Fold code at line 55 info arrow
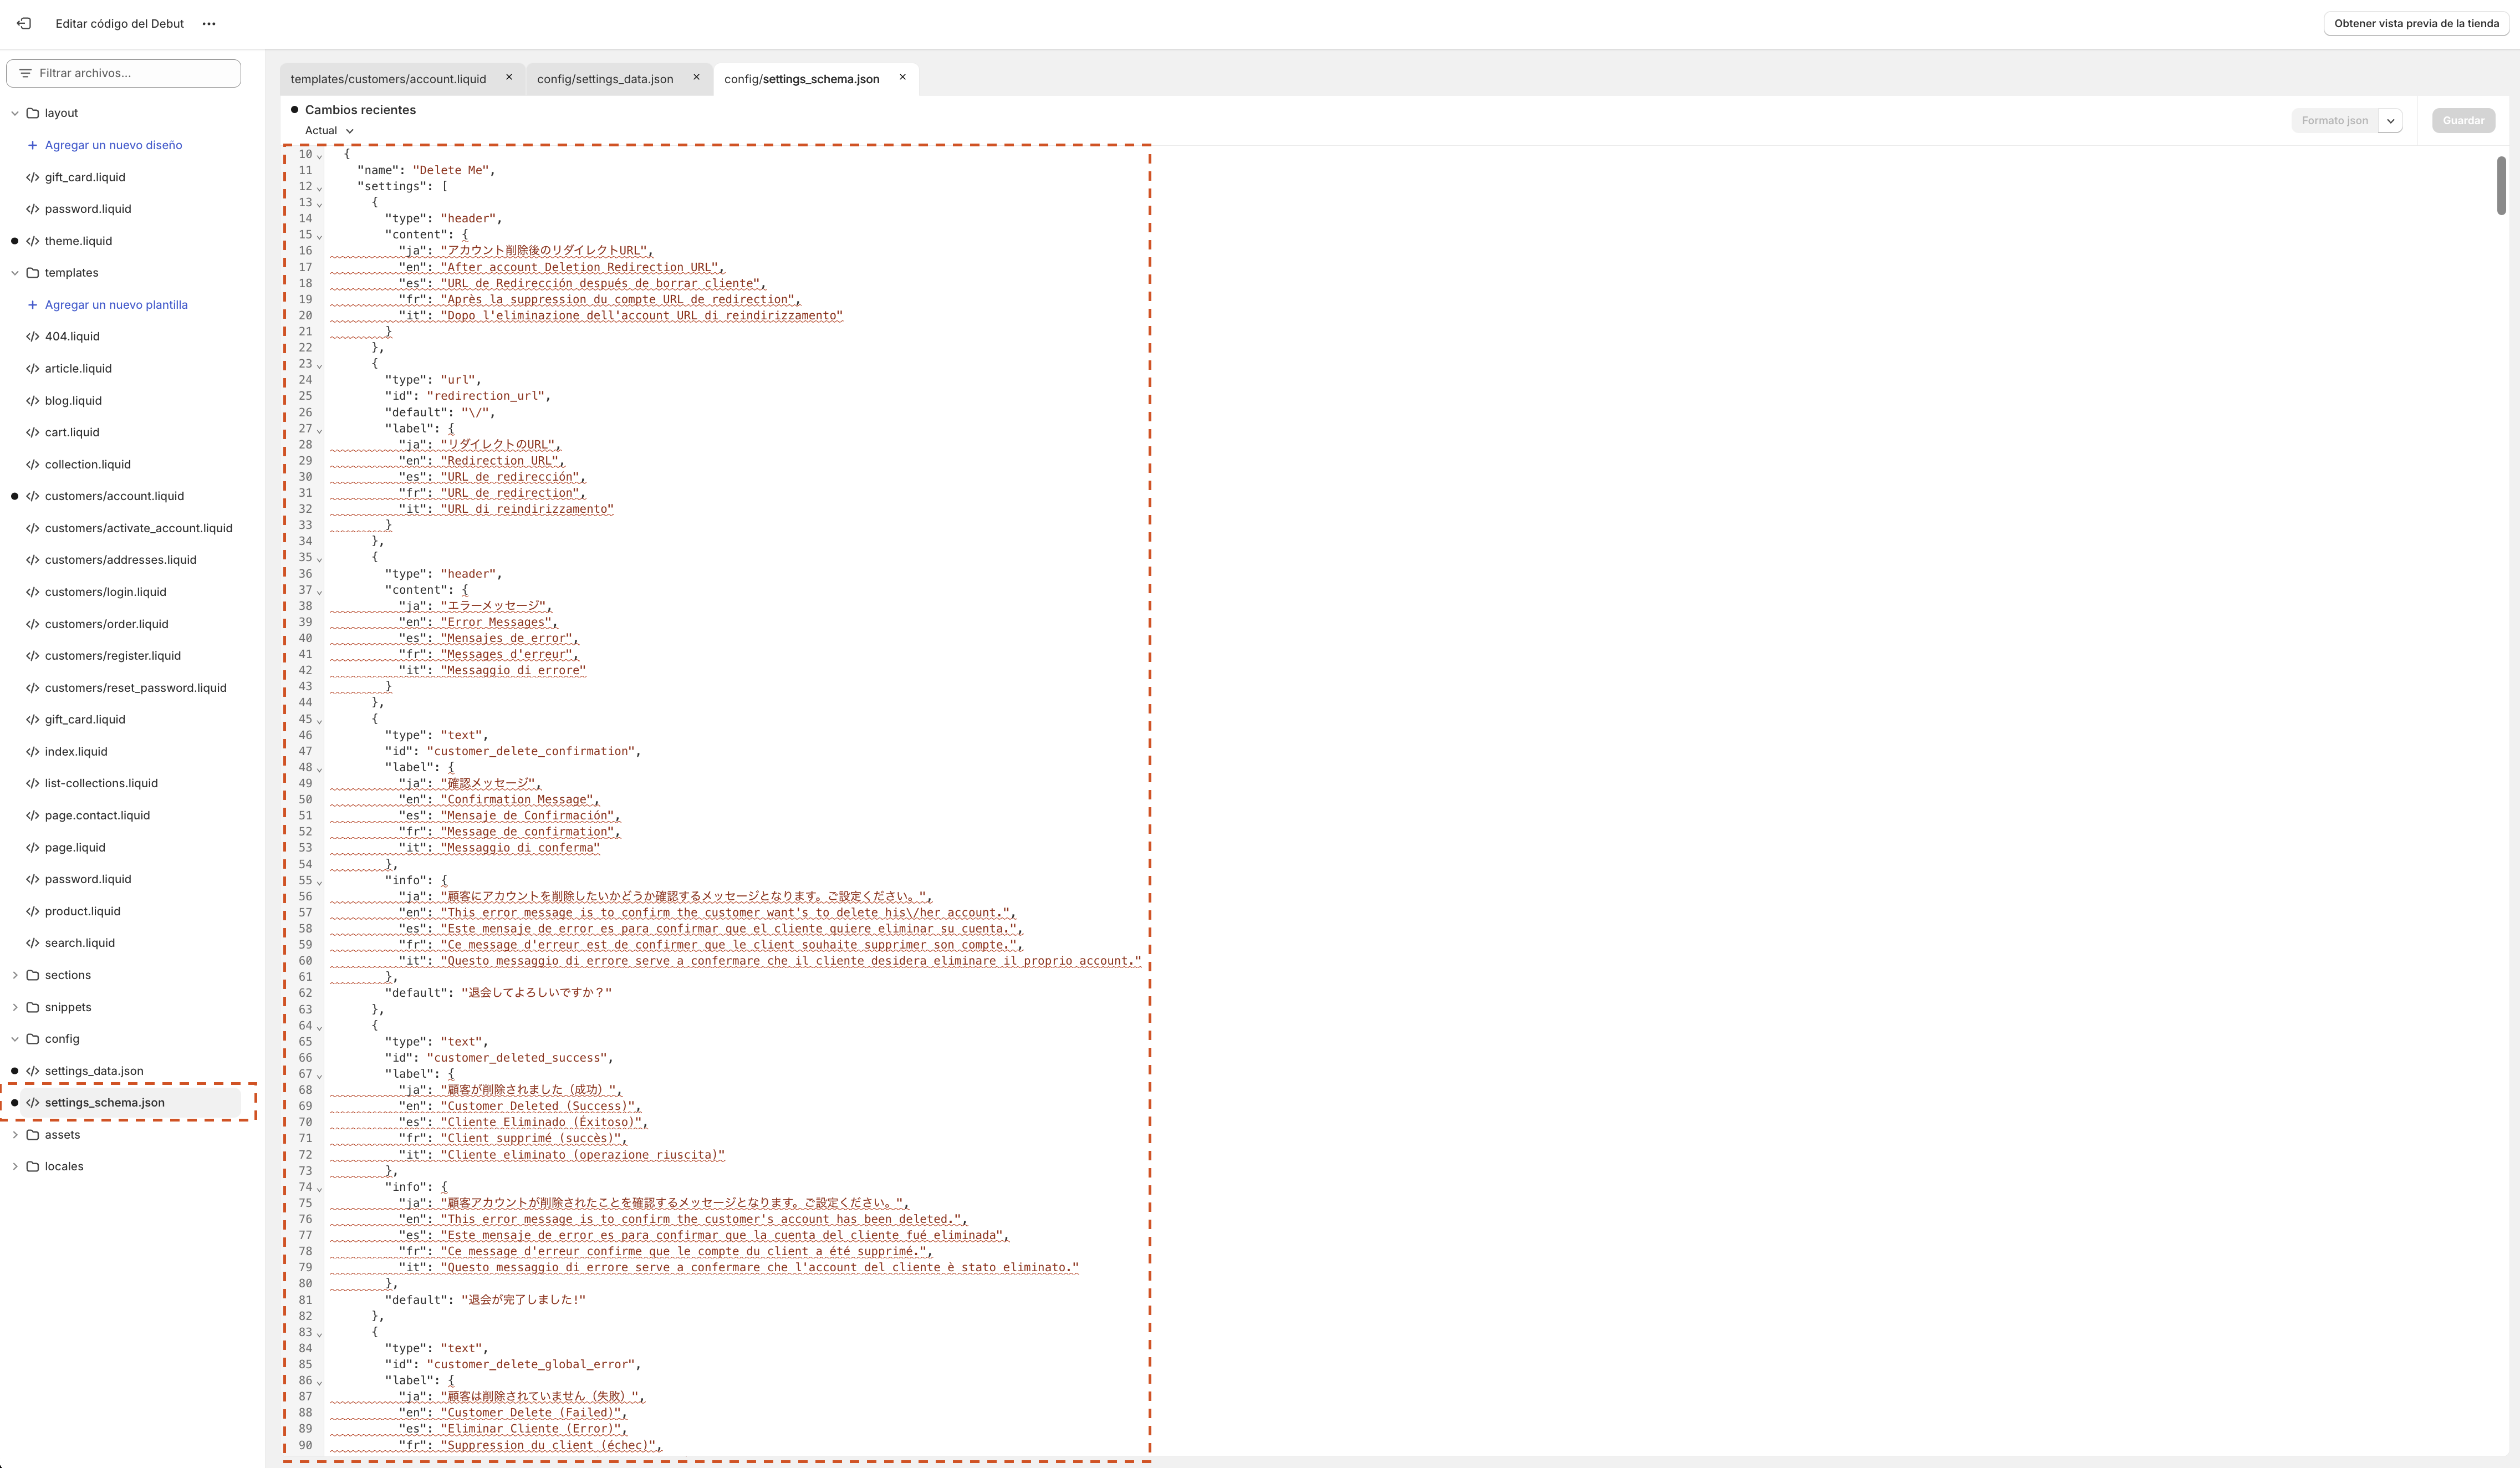 coord(319,882)
